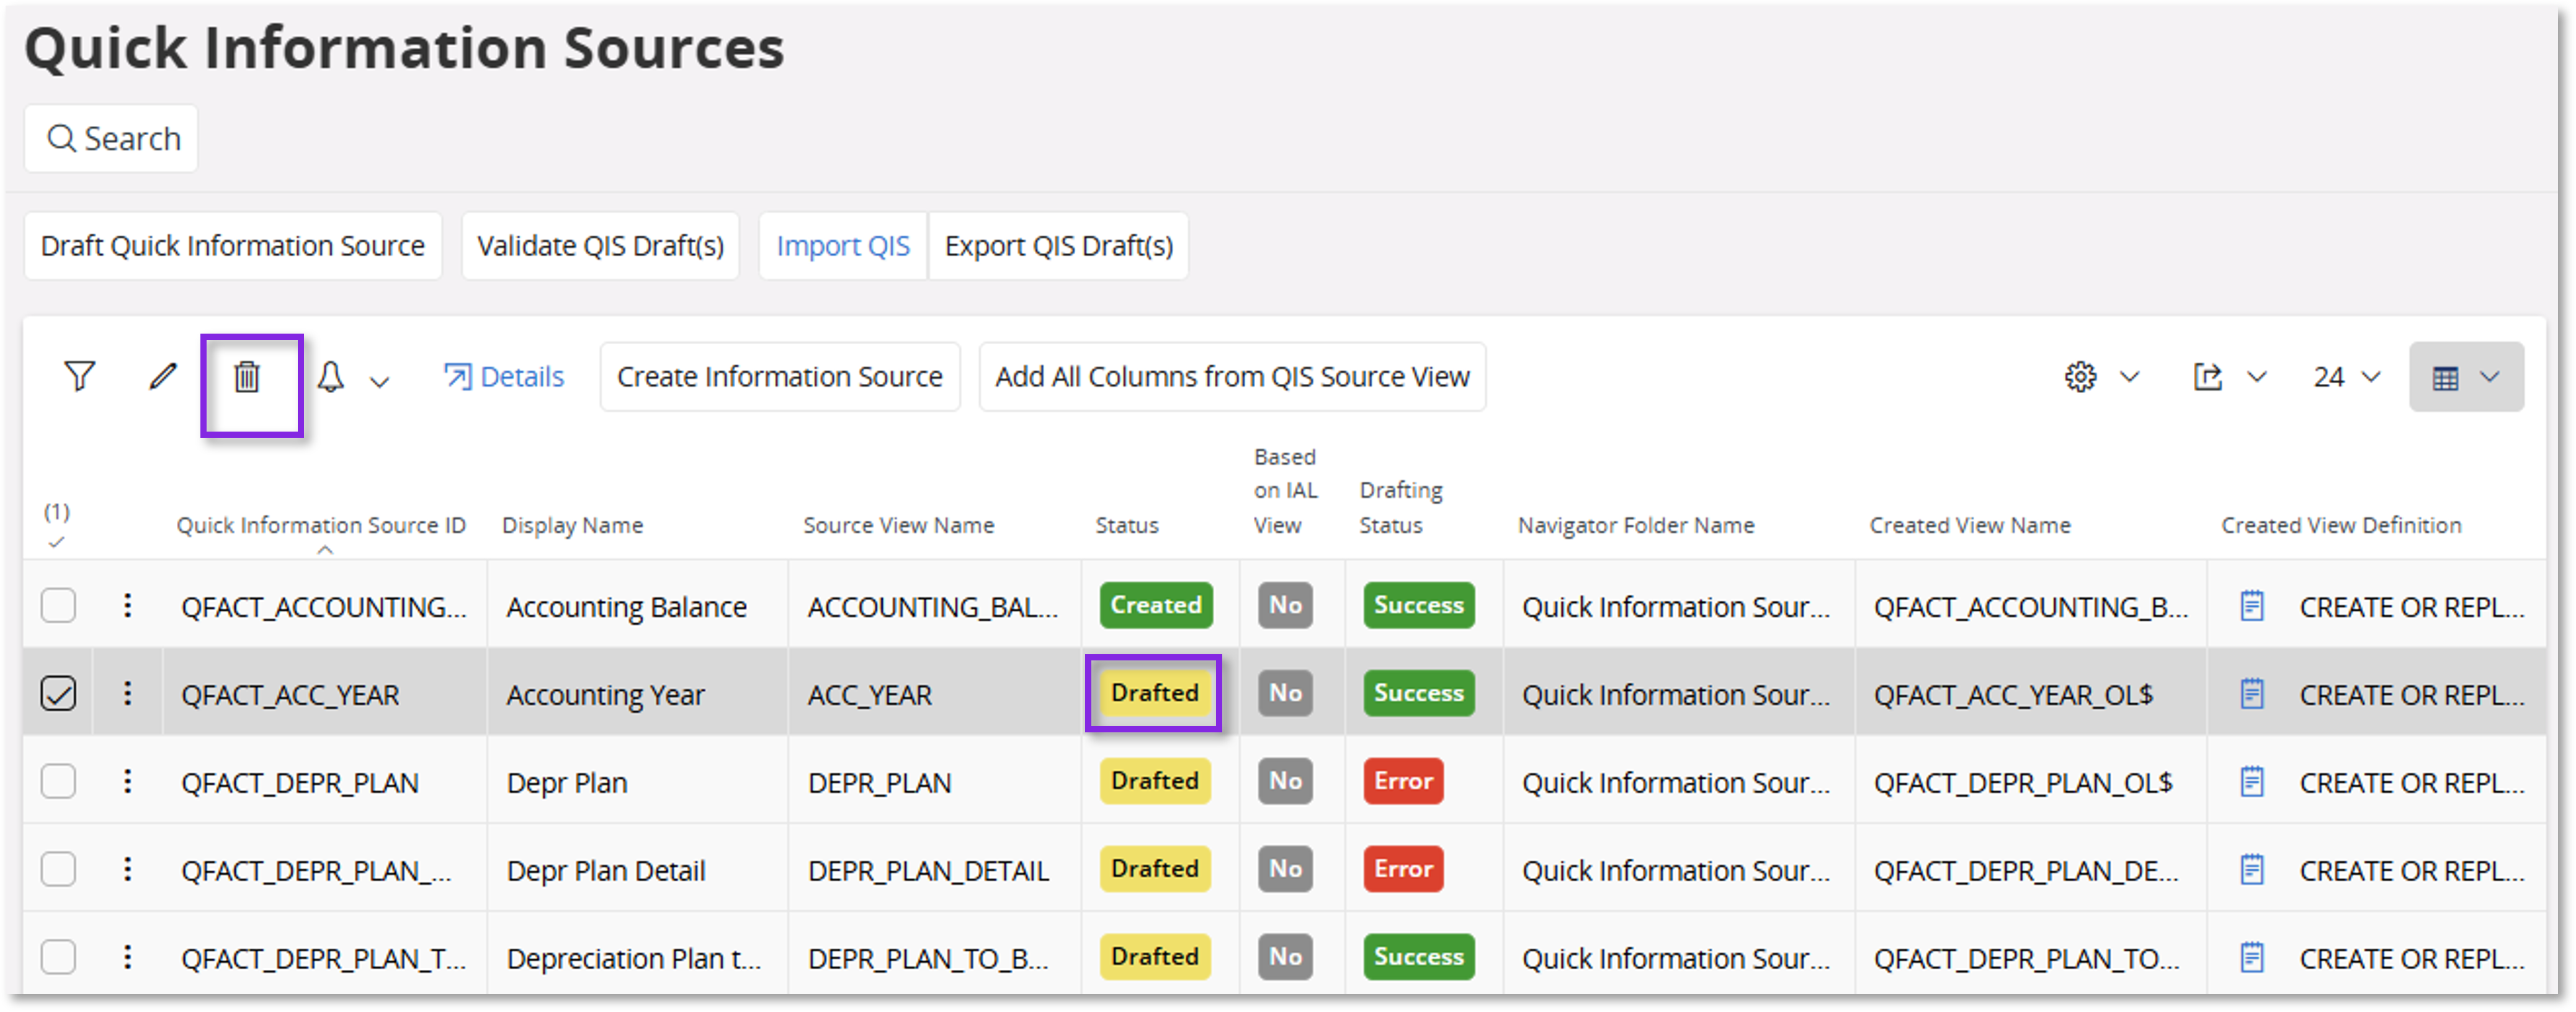
Task: Click Create Information Source button
Action: 779,376
